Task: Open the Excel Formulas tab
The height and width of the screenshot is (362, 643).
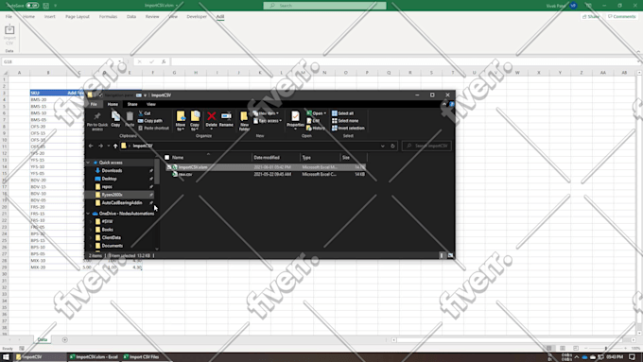Action: (108, 17)
